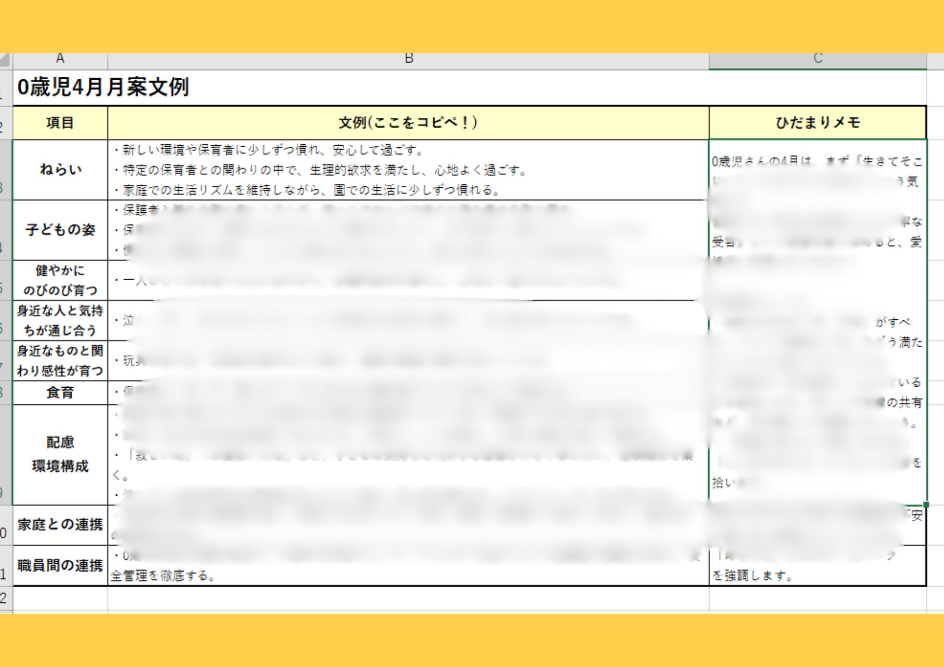
Task: Click the ねらい label cell
Action: [x=60, y=170]
